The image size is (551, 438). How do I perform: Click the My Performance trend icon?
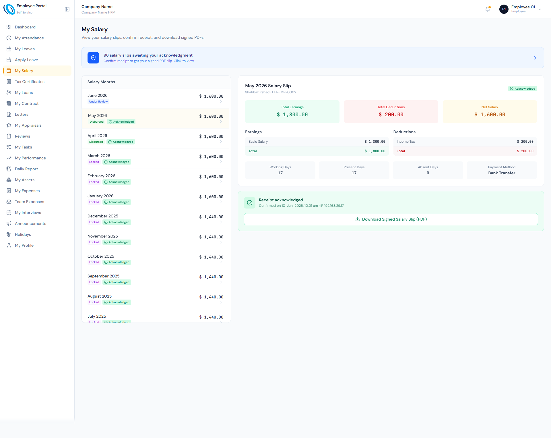click(9, 158)
